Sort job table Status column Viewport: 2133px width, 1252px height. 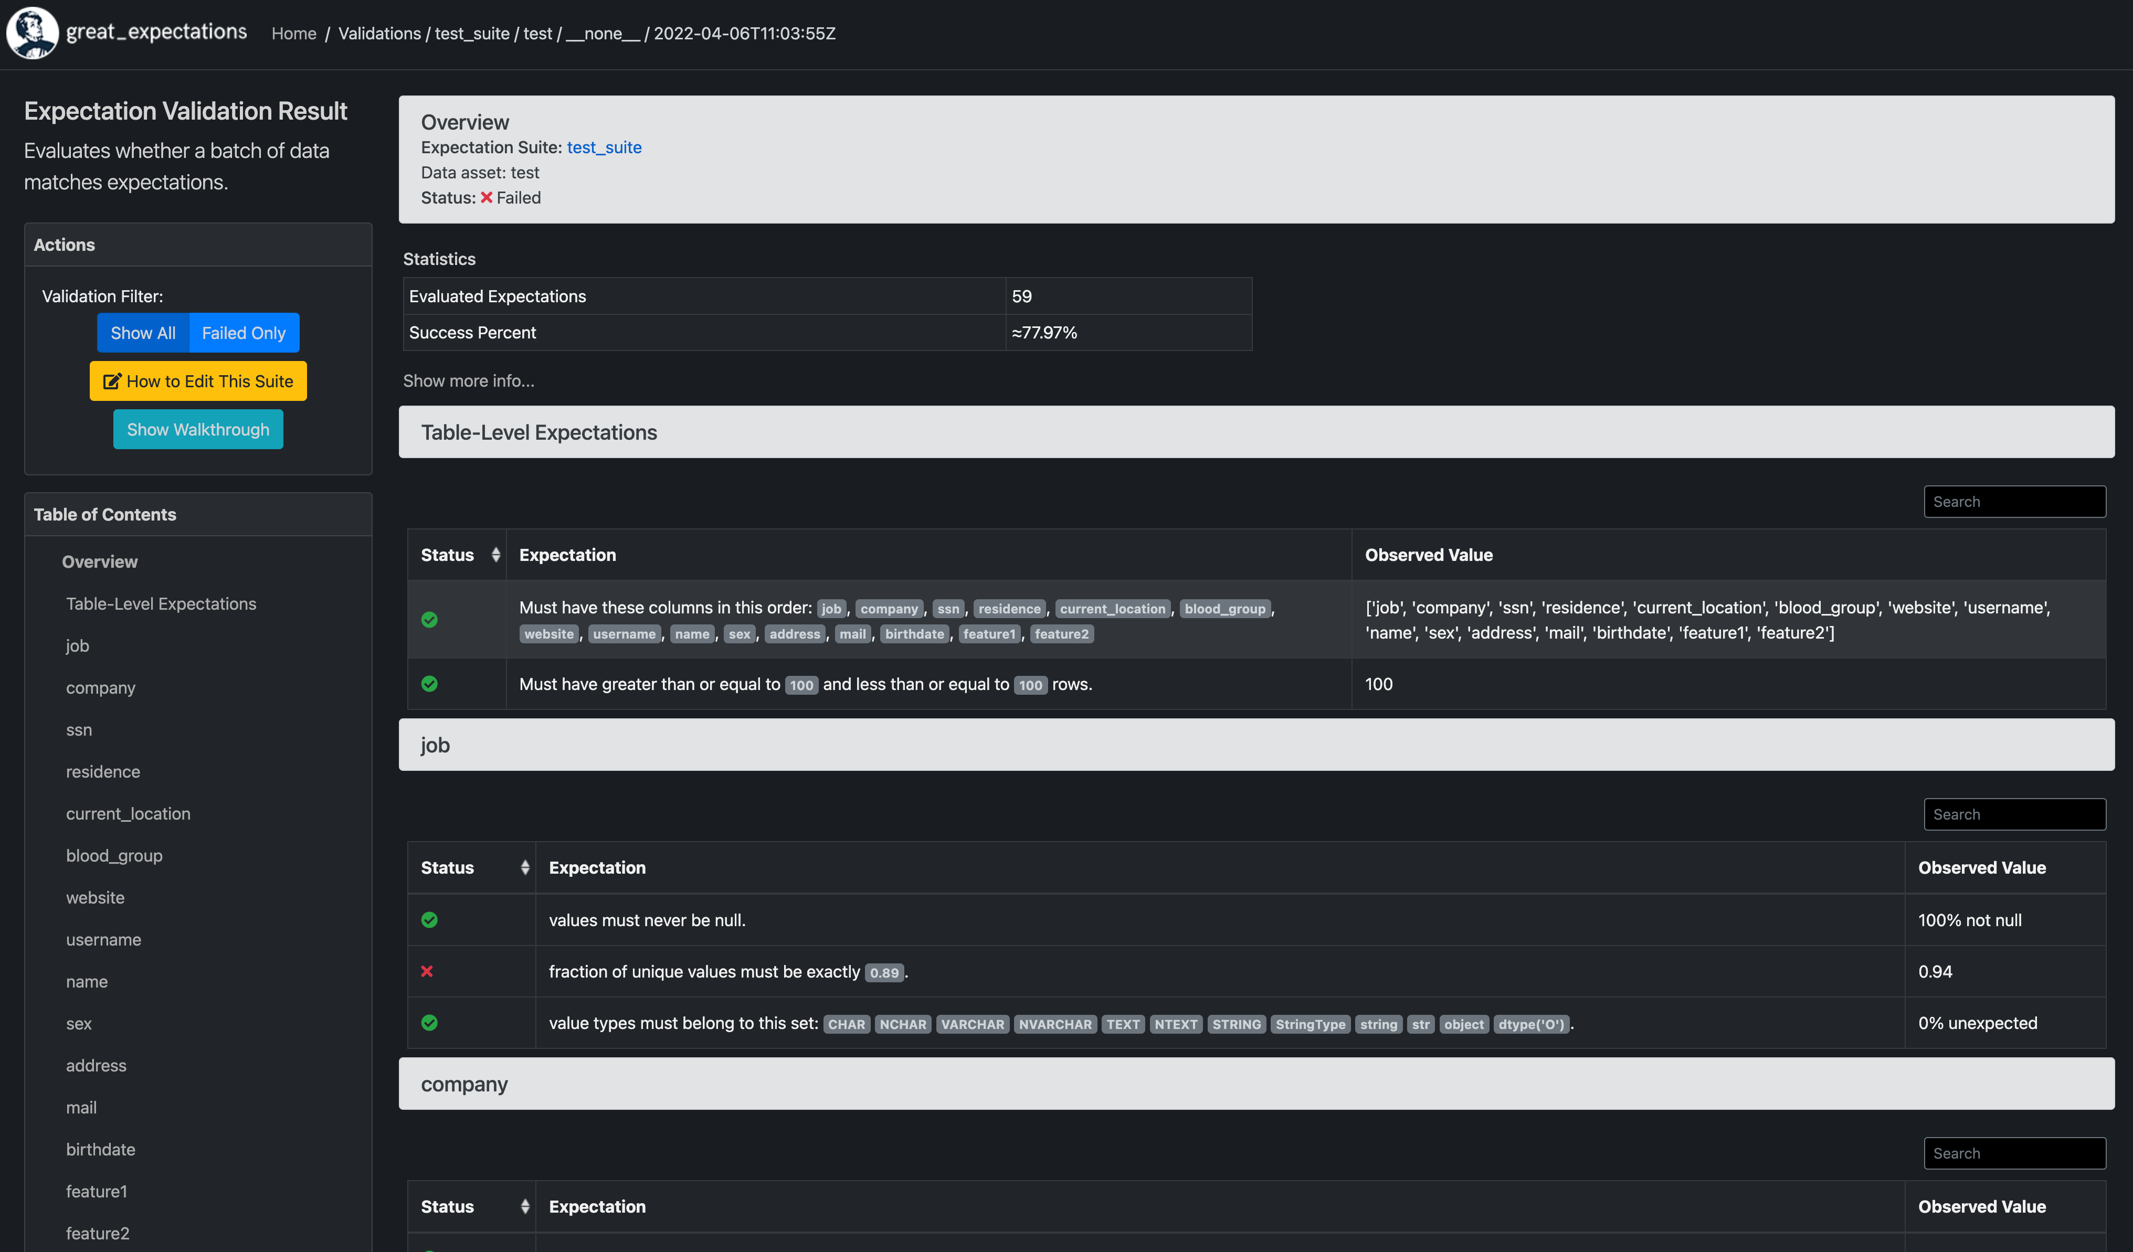tap(525, 867)
